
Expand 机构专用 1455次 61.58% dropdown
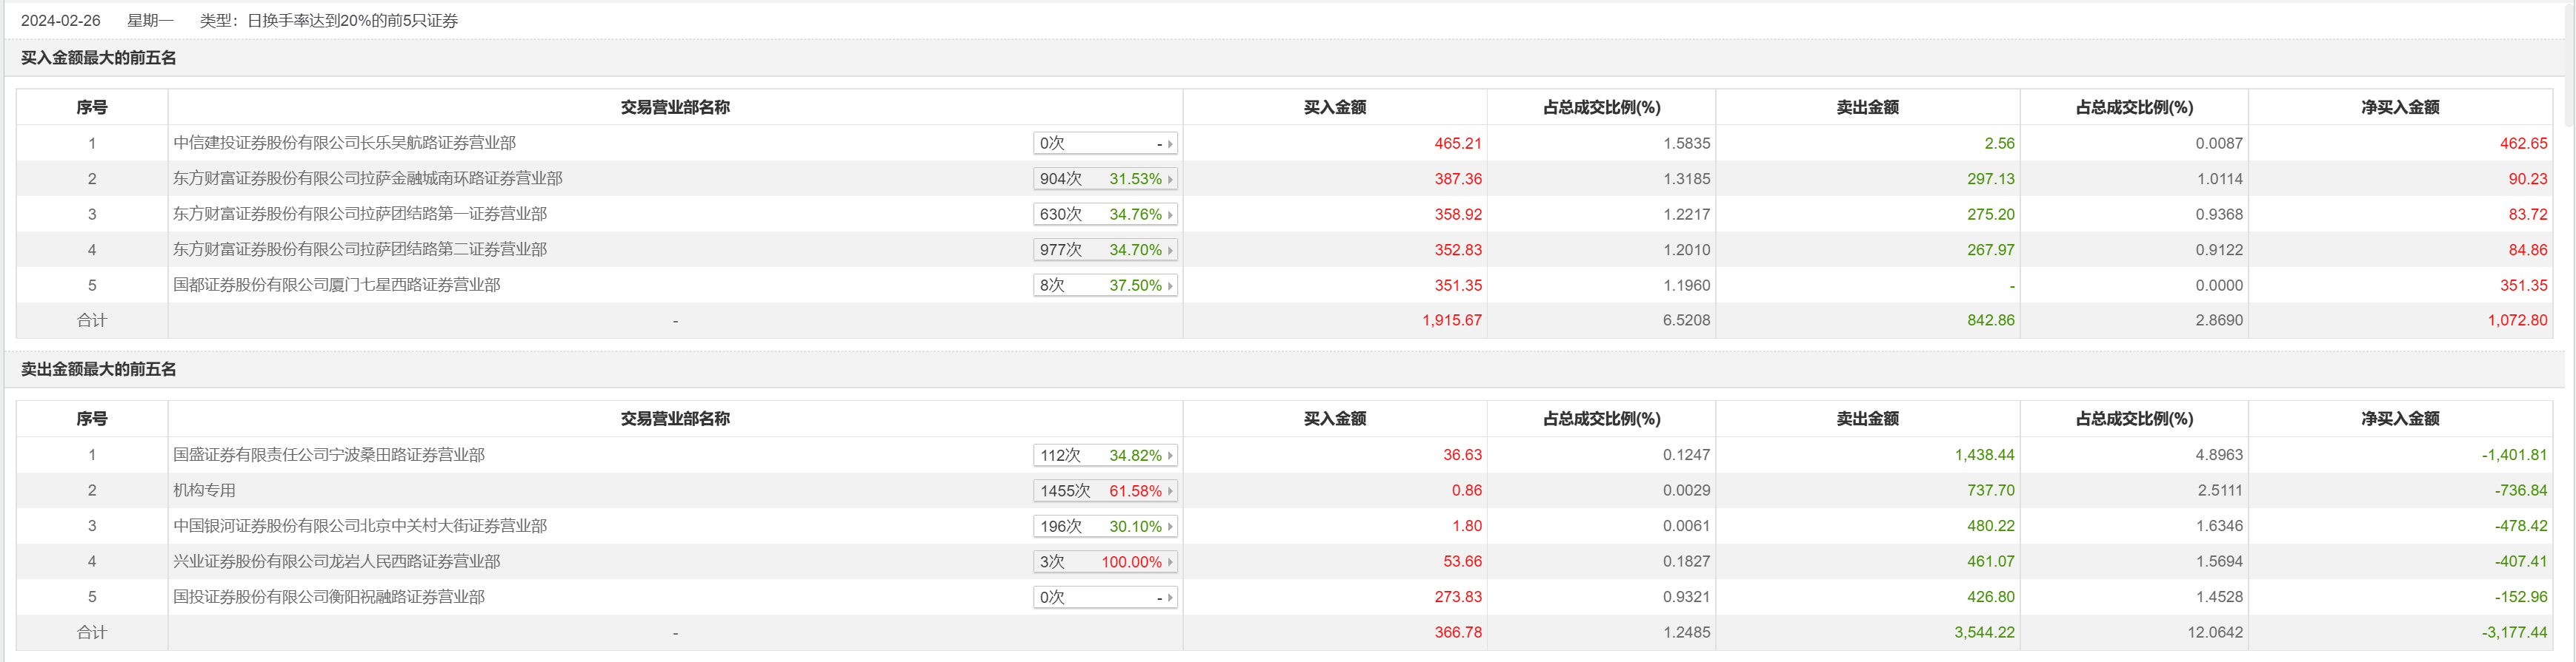pyautogui.click(x=1104, y=491)
